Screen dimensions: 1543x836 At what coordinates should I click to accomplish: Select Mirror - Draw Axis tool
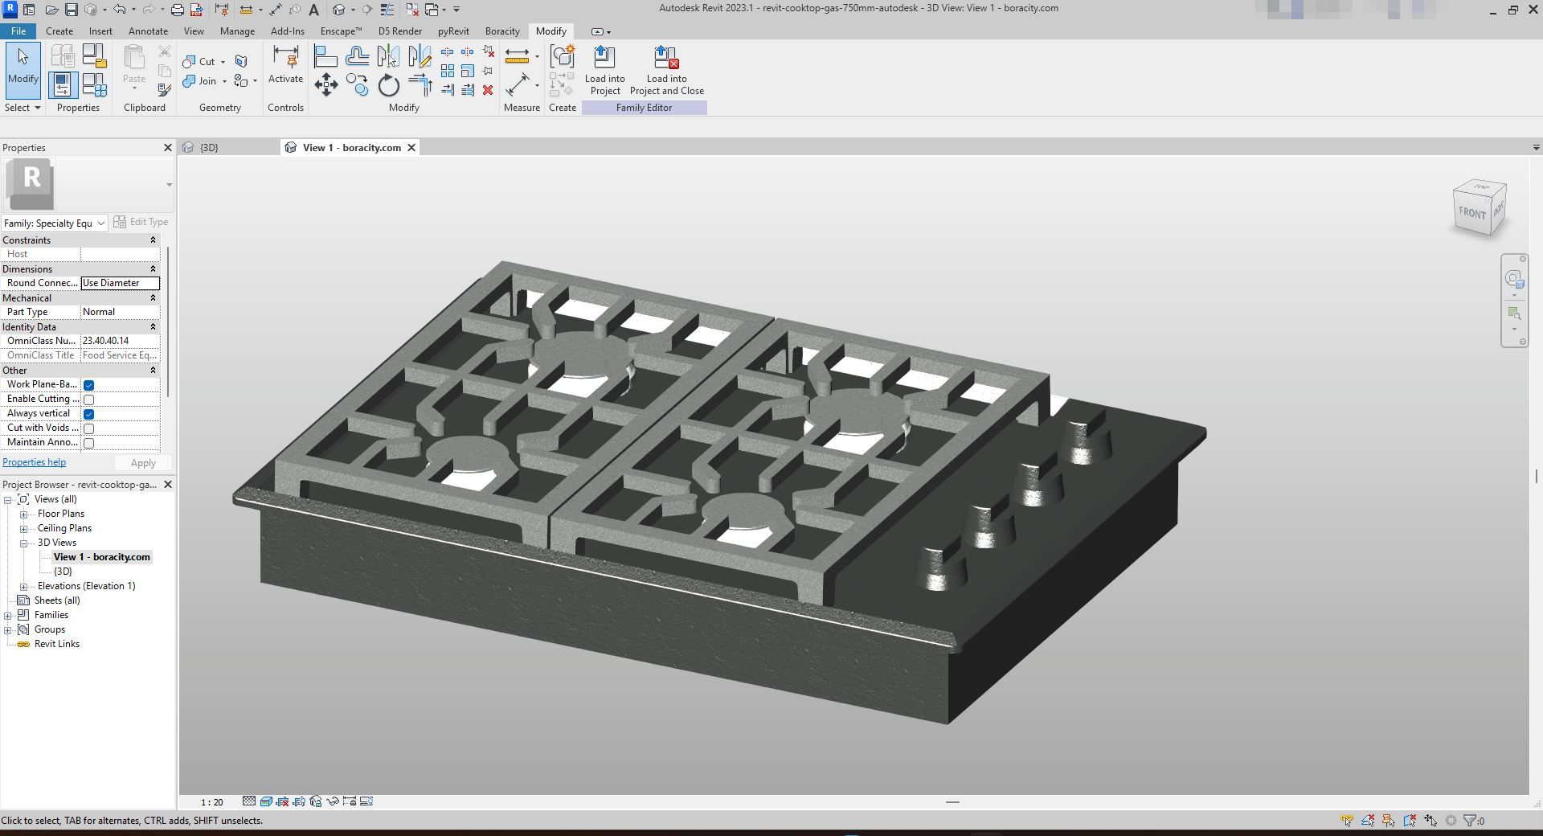tap(420, 56)
